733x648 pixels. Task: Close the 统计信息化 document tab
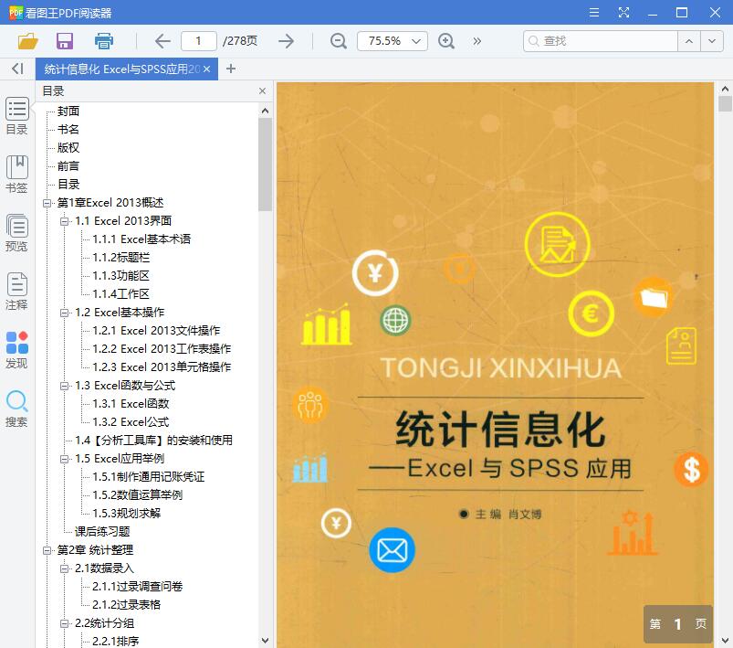coord(206,69)
